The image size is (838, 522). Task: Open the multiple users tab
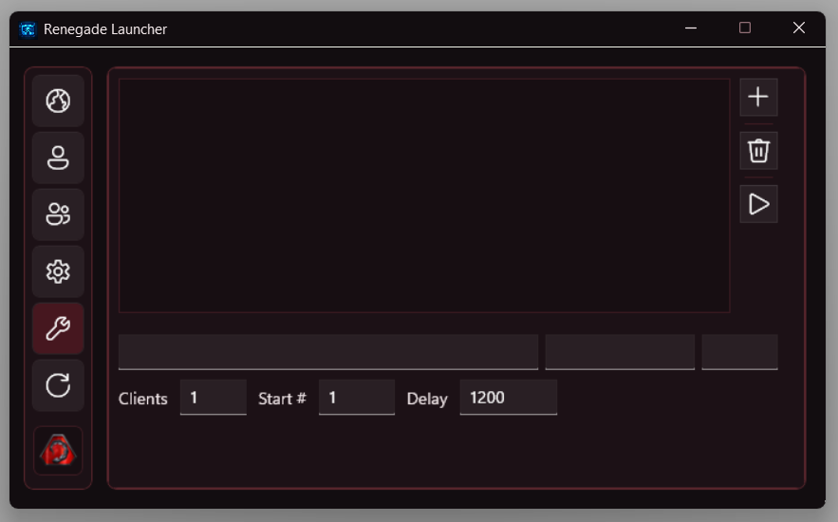(58, 214)
